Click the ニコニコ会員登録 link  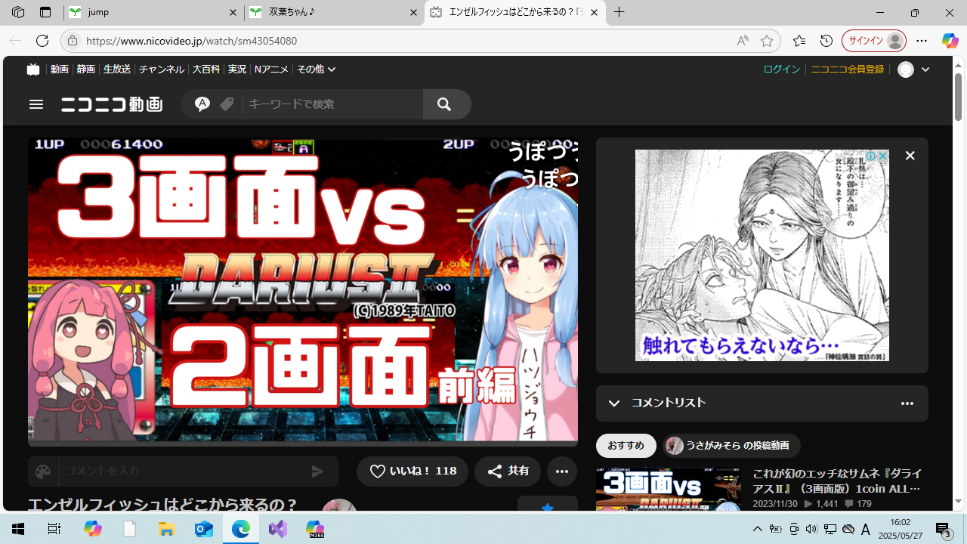(848, 69)
